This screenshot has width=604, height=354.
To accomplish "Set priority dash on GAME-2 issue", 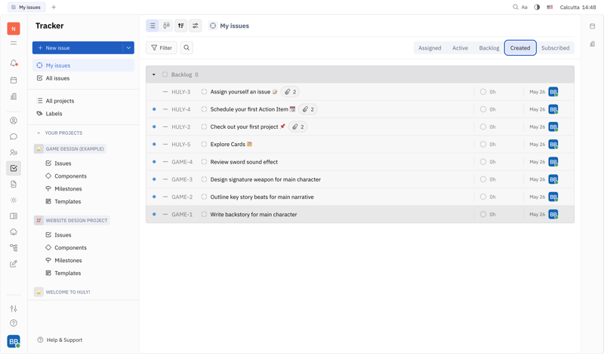I will pyautogui.click(x=165, y=197).
